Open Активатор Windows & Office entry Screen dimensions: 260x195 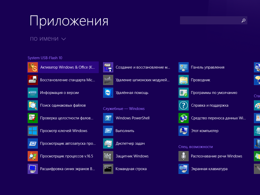click(x=68, y=67)
